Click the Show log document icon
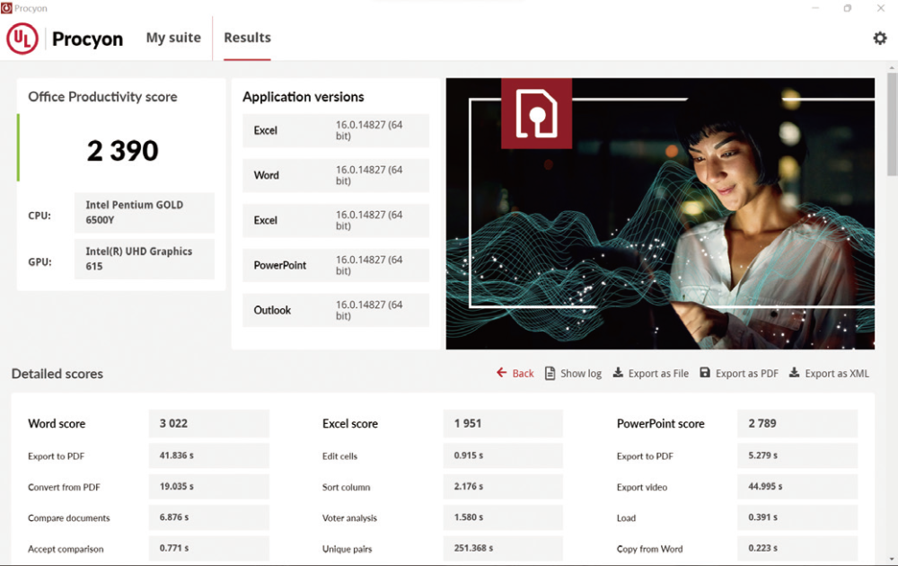The image size is (898, 566). click(x=550, y=373)
